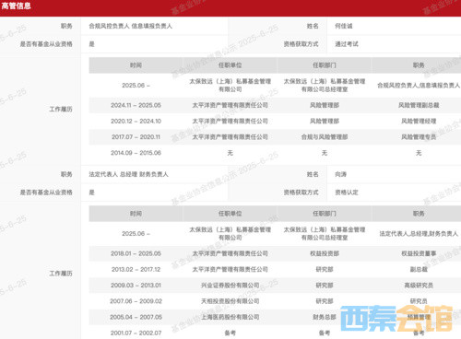Click 时间 header in 向涛's table
The width and height of the screenshot is (461, 339).
click(136, 214)
